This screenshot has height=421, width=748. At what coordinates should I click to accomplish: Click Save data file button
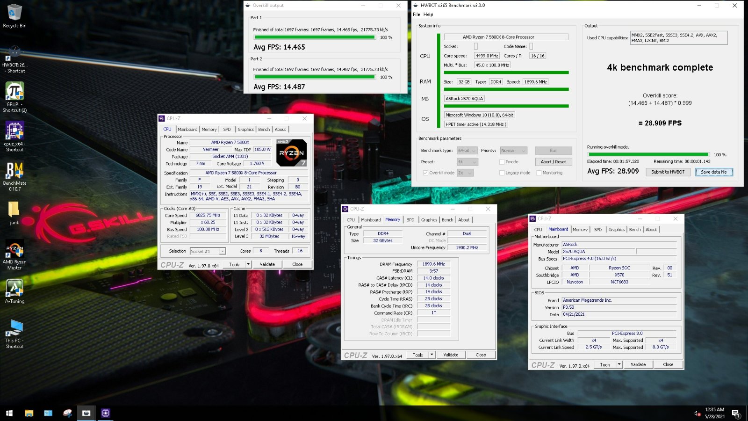(x=714, y=172)
